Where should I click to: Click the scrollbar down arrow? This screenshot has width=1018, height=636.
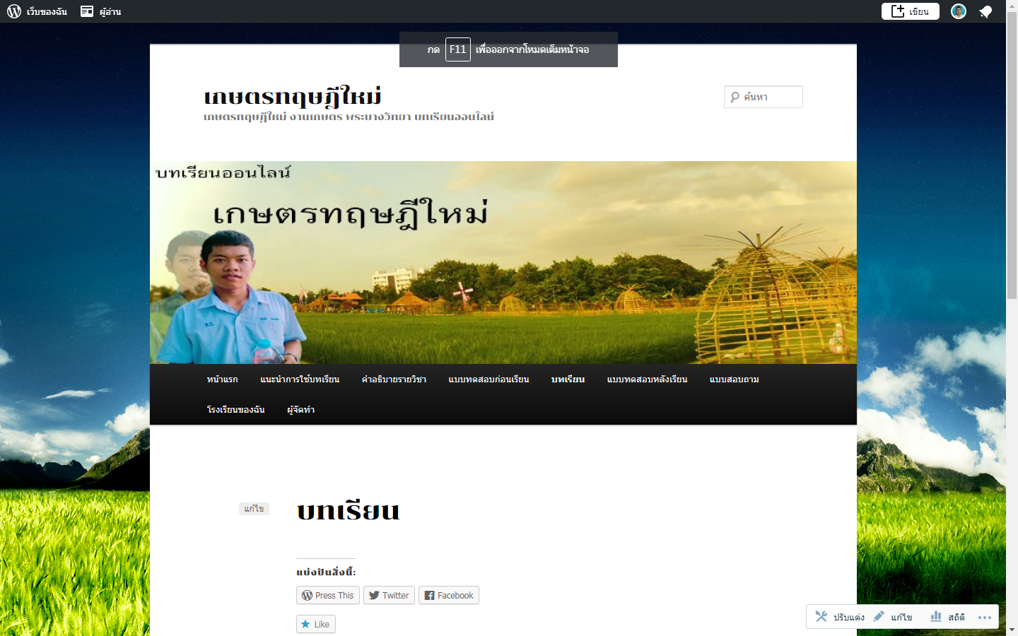coord(1012,629)
